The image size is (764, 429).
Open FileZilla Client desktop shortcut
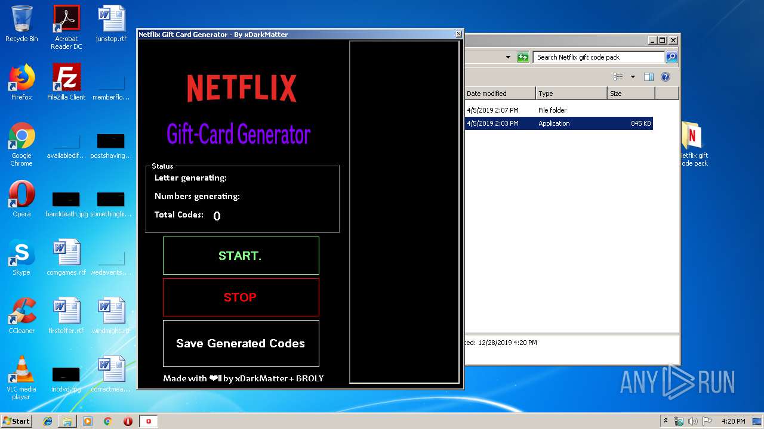pos(66,82)
